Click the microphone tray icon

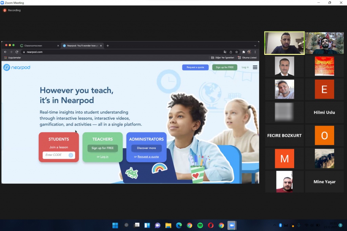coord(299,225)
